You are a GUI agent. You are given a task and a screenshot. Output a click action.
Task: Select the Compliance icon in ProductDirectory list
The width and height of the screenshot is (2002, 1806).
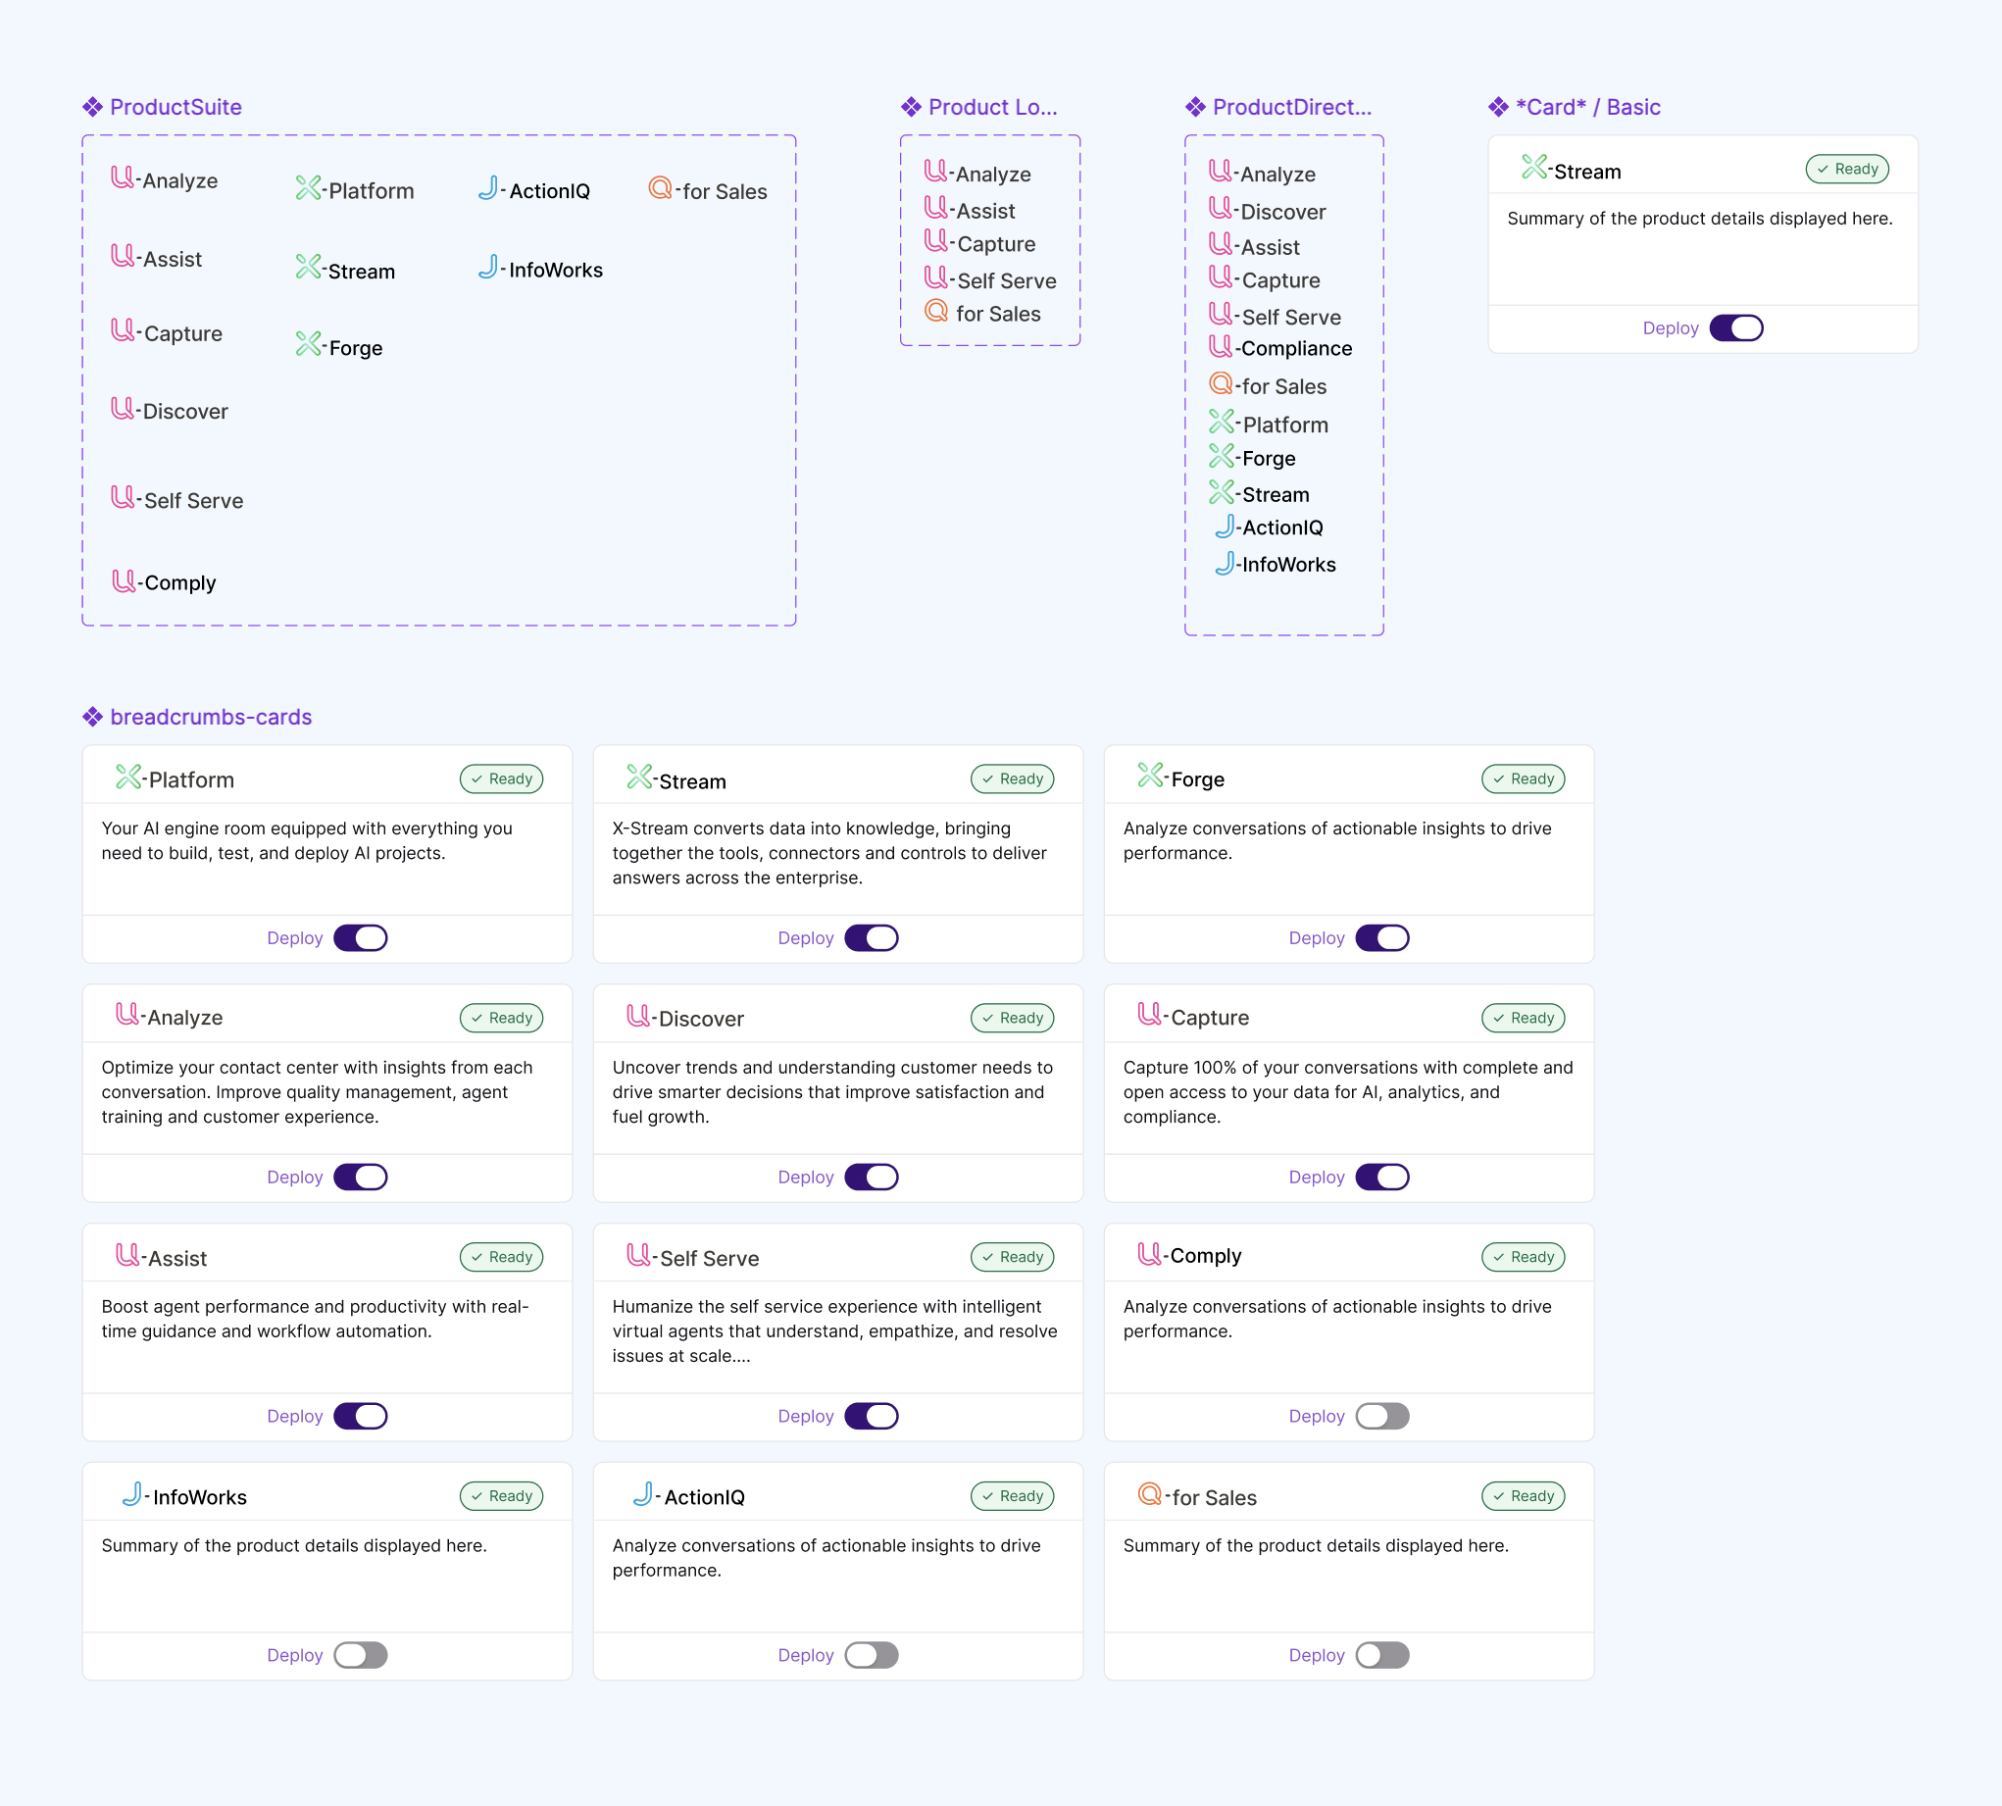pyautogui.click(x=1222, y=345)
